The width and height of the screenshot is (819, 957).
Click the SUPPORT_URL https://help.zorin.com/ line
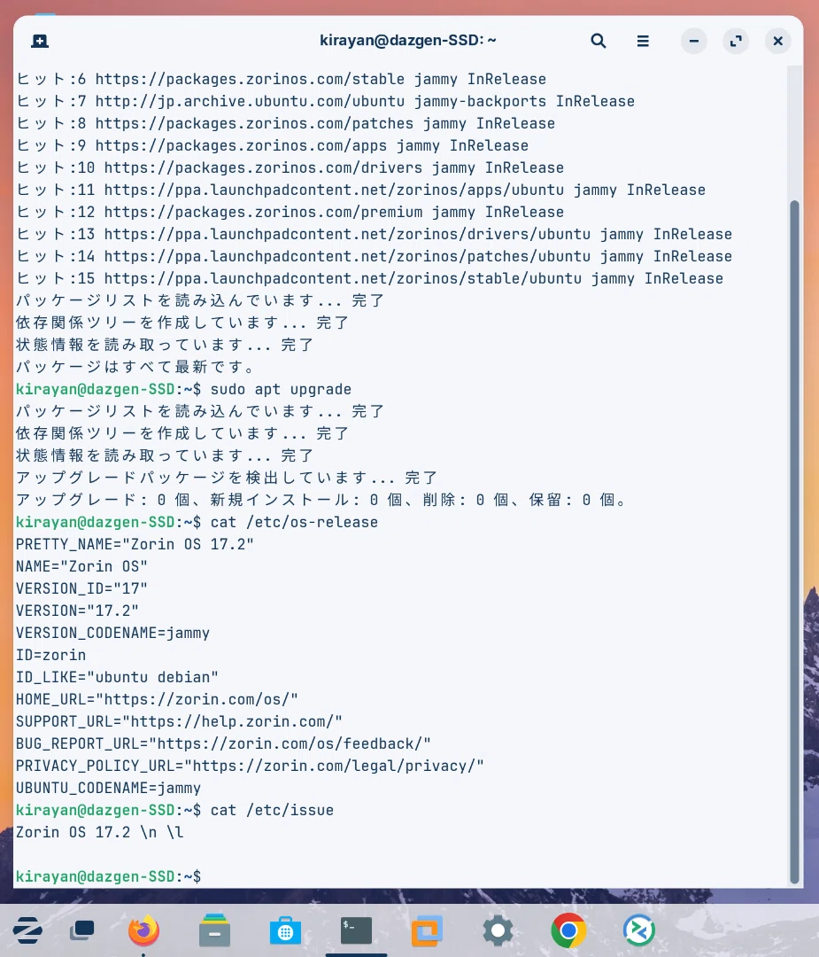pyautogui.click(x=179, y=721)
